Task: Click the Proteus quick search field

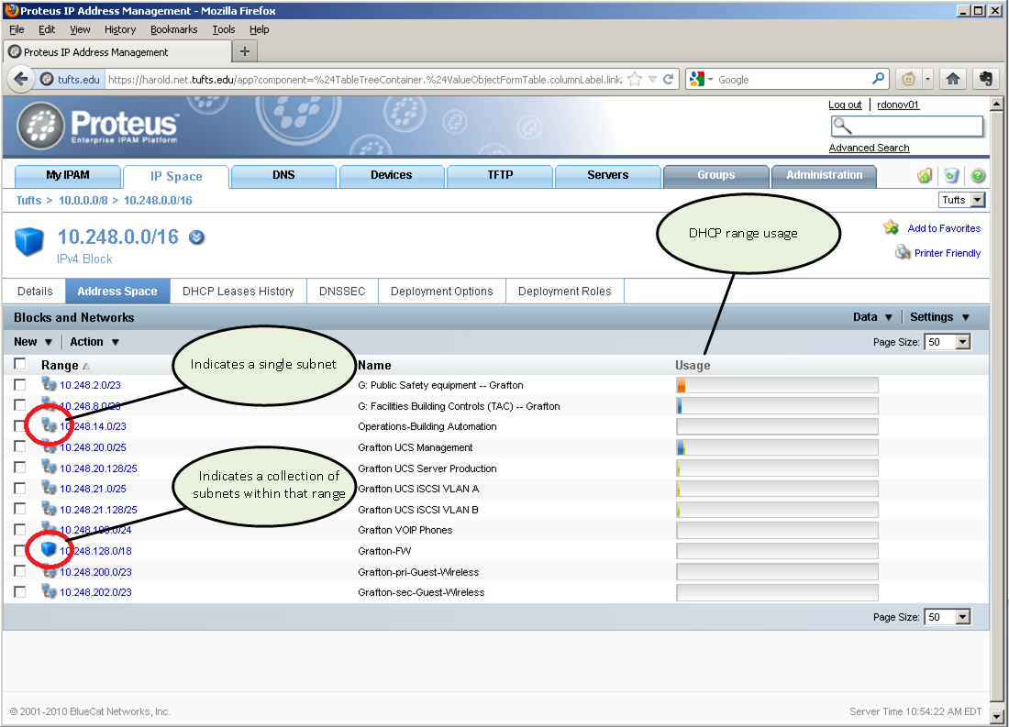Action: (906, 127)
